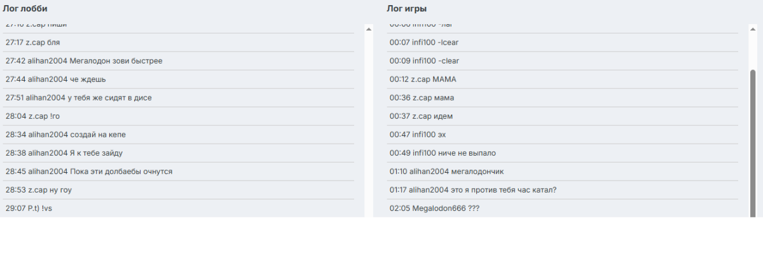
Task: Click the 'Лог лобби' heading
Action: 25,9
